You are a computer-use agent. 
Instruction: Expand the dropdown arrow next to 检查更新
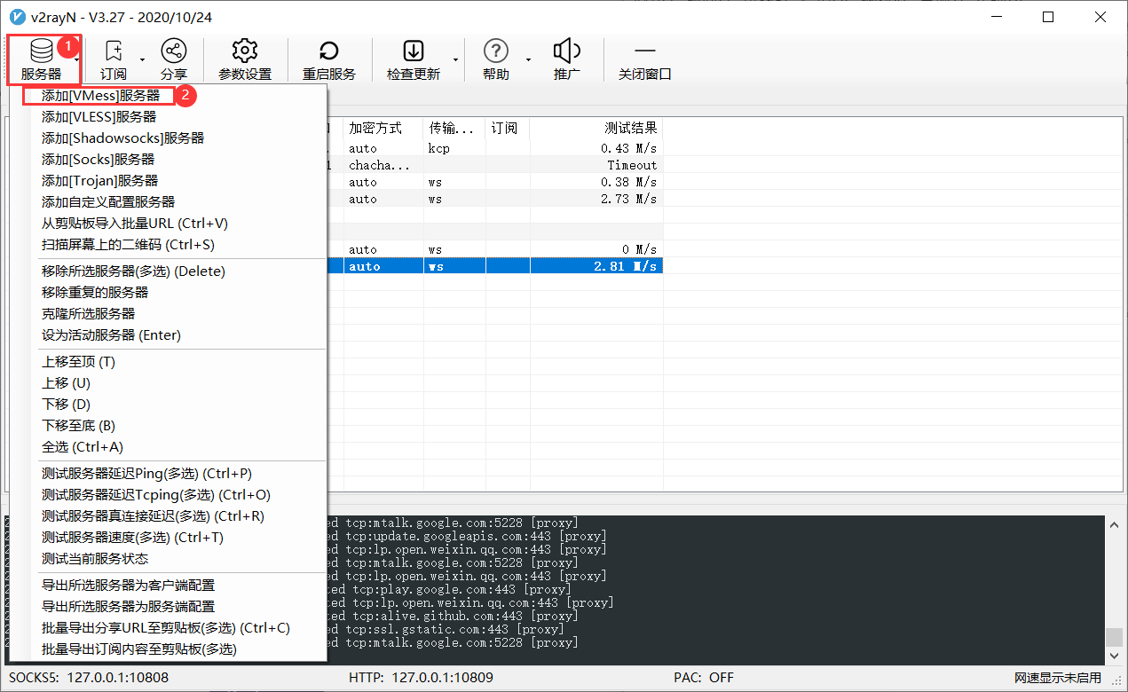click(x=455, y=59)
